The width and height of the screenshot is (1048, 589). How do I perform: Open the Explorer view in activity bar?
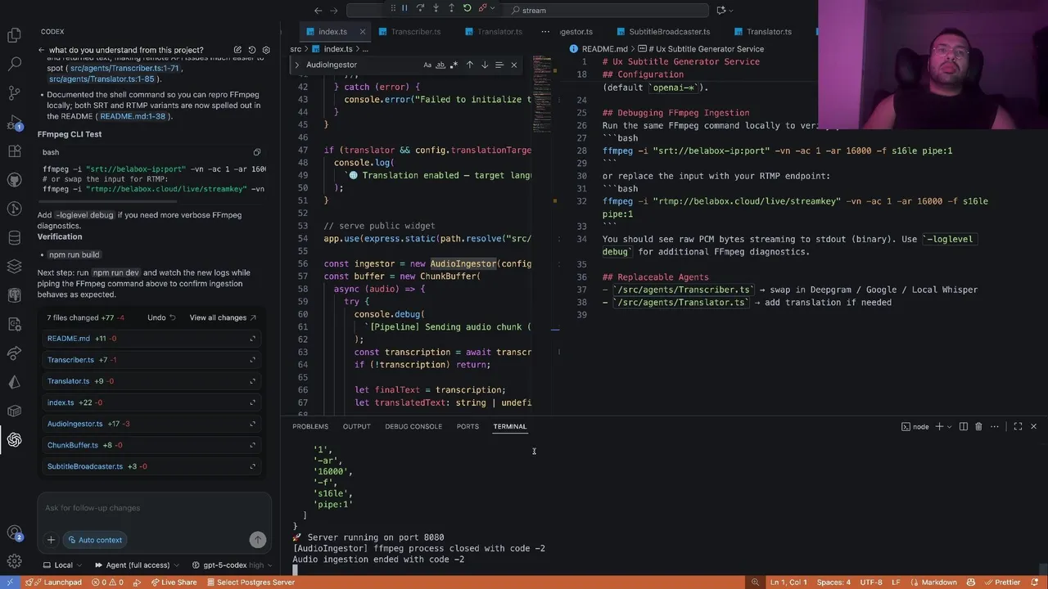click(14, 35)
